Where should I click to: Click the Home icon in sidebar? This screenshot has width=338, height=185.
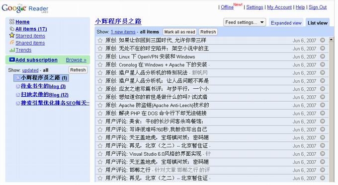click(12, 21)
